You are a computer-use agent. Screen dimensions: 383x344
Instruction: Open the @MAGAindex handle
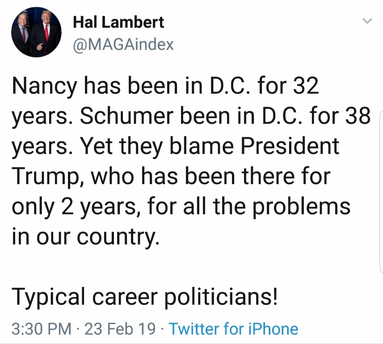(x=123, y=44)
